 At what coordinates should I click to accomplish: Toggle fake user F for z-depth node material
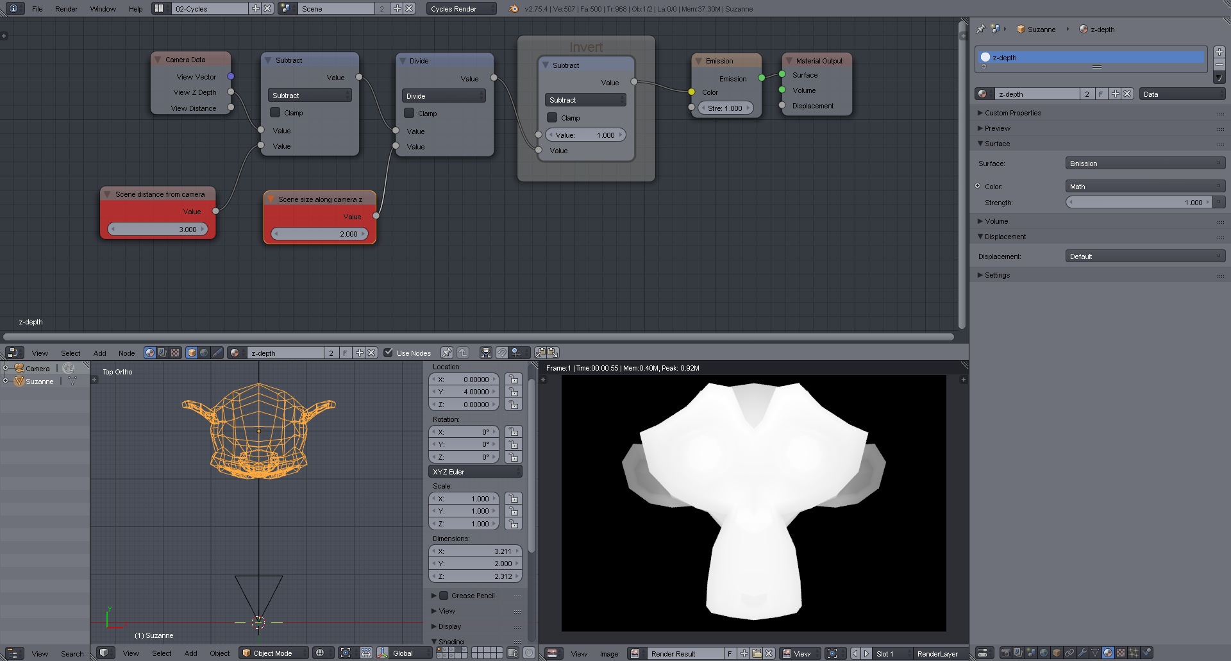tap(345, 353)
